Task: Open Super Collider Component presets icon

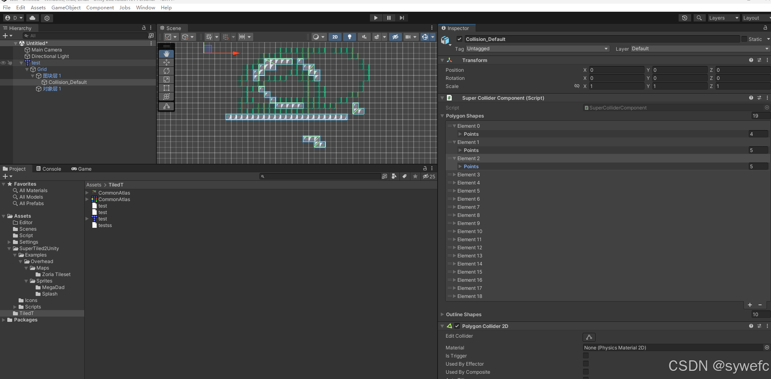Action: [759, 98]
